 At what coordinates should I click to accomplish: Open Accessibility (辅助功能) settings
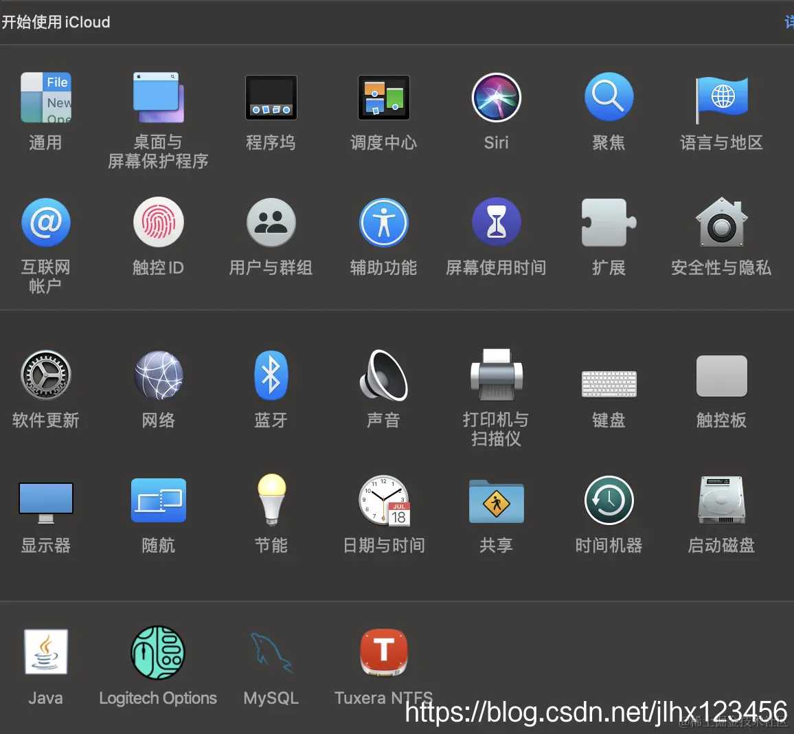coord(384,223)
